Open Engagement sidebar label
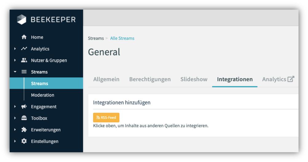Screen dimensions: 308x162 [44, 107]
